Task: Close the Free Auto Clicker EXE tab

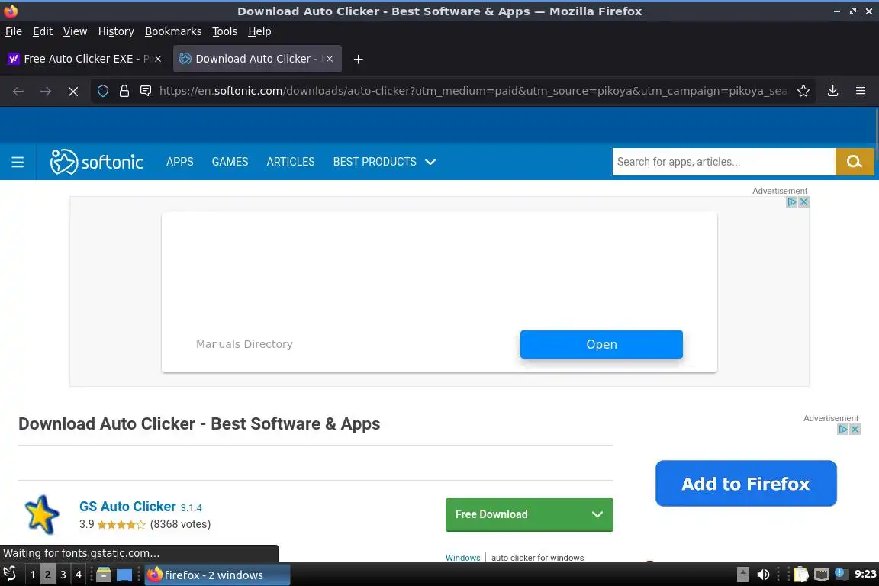Action: [x=158, y=59]
